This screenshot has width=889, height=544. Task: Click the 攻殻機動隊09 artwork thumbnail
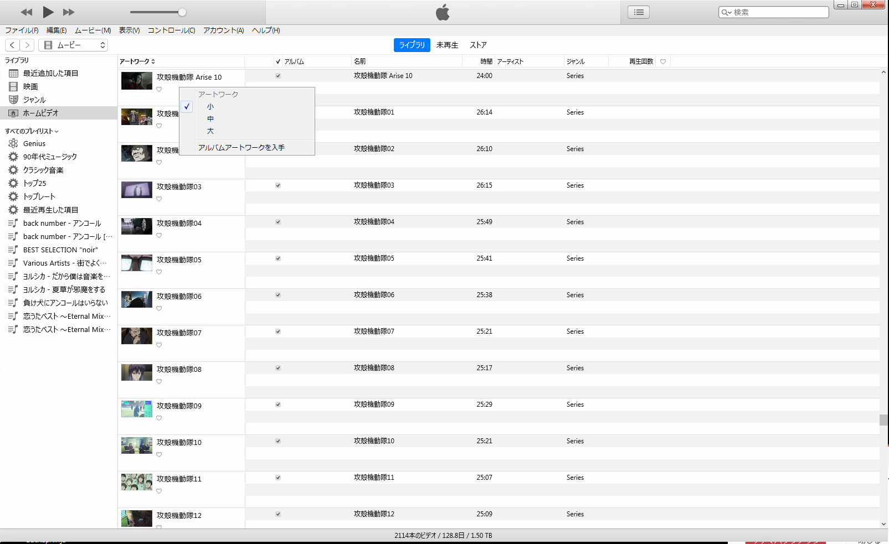[137, 409]
